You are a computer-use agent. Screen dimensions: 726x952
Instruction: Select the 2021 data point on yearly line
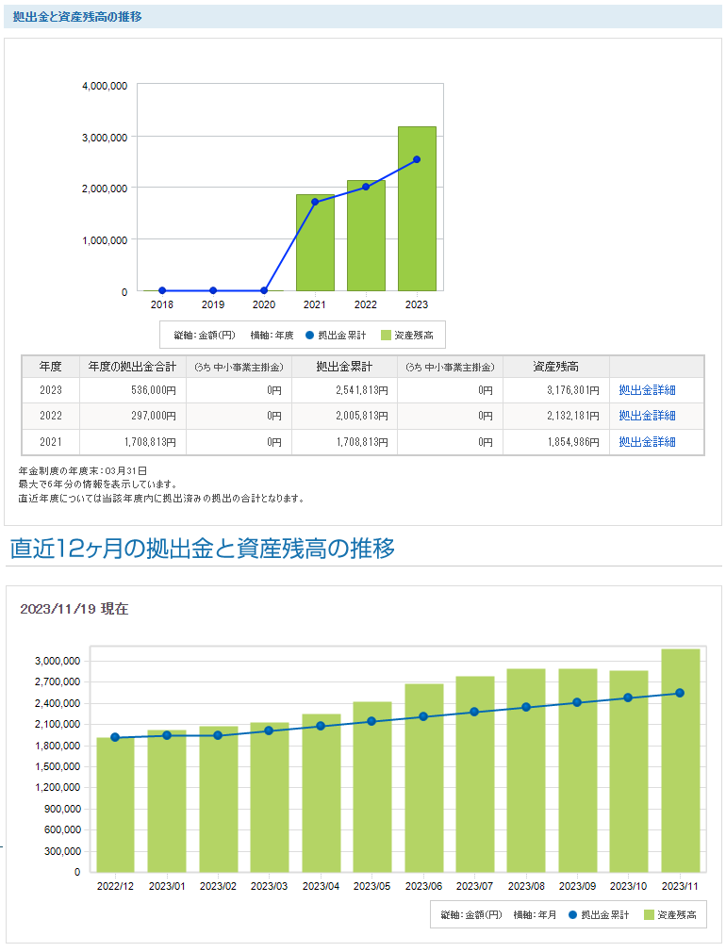[315, 203]
